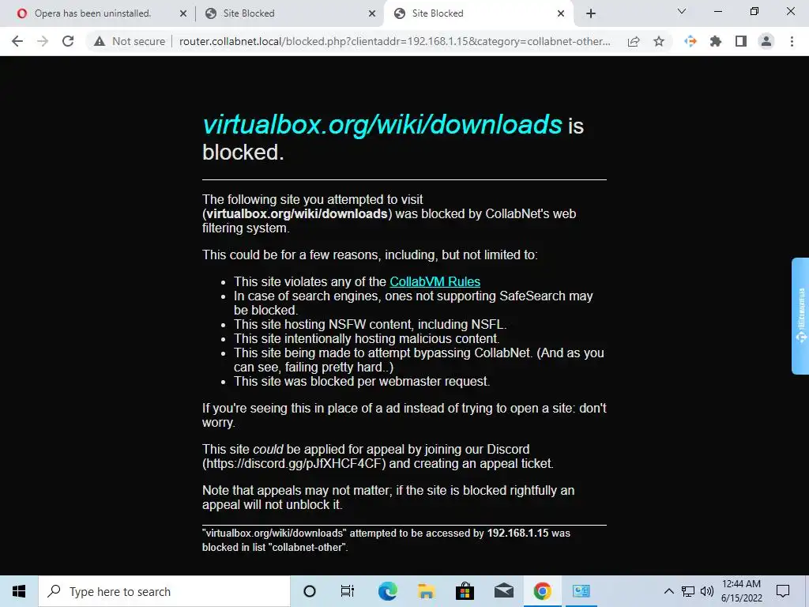The height and width of the screenshot is (607, 809).
Task: Click the Discord invite URL text
Action: coord(294,463)
